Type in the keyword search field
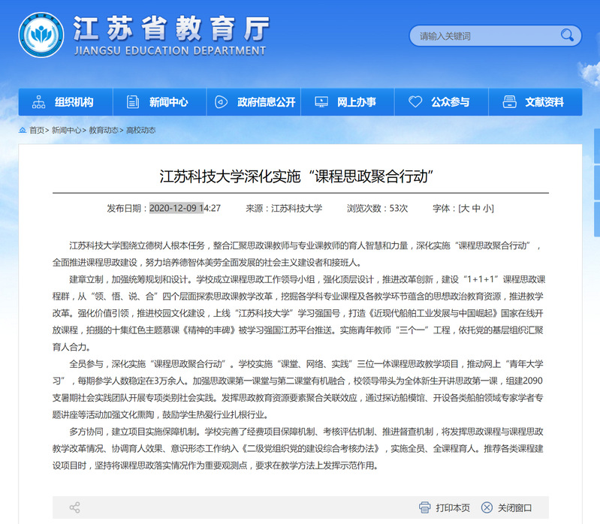Image resolution: width=600 pixels, height=524 pixels. (484, 35)
